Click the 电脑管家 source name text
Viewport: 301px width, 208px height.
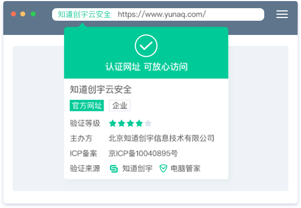185,169
